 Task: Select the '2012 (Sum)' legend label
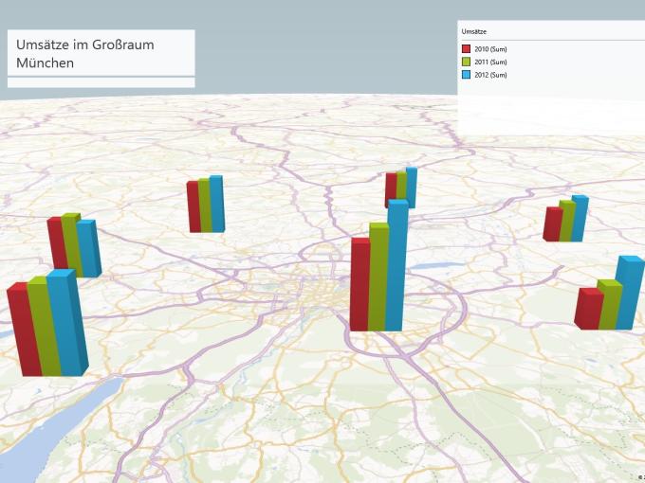tap(490, 75)
